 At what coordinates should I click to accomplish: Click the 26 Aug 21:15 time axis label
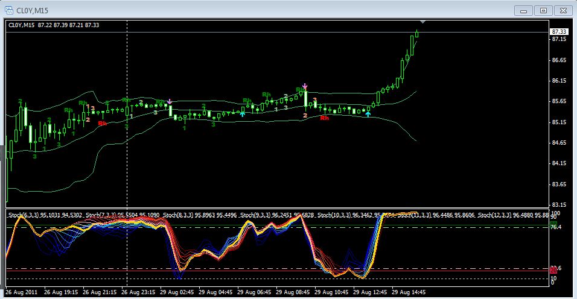(100, 292)
